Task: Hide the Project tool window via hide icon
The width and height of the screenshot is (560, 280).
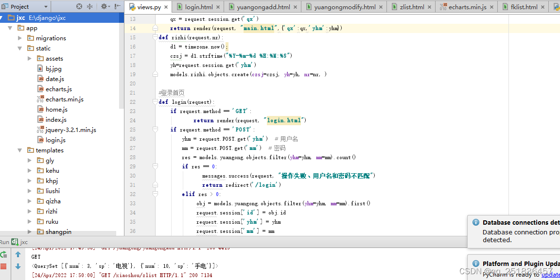Action: (118, 6)
